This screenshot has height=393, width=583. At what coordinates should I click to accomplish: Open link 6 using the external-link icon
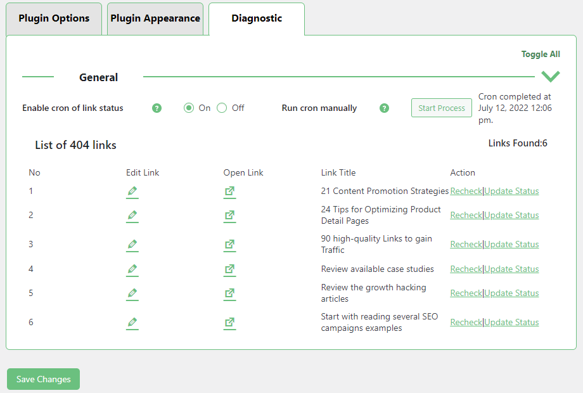tap(229, 323)
